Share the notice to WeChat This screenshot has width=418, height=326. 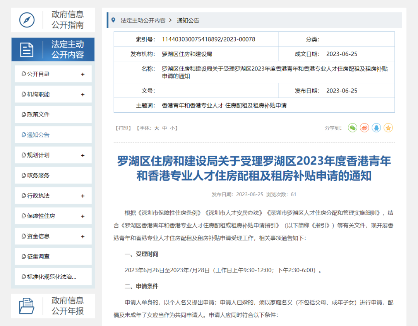tap(353, 128)
